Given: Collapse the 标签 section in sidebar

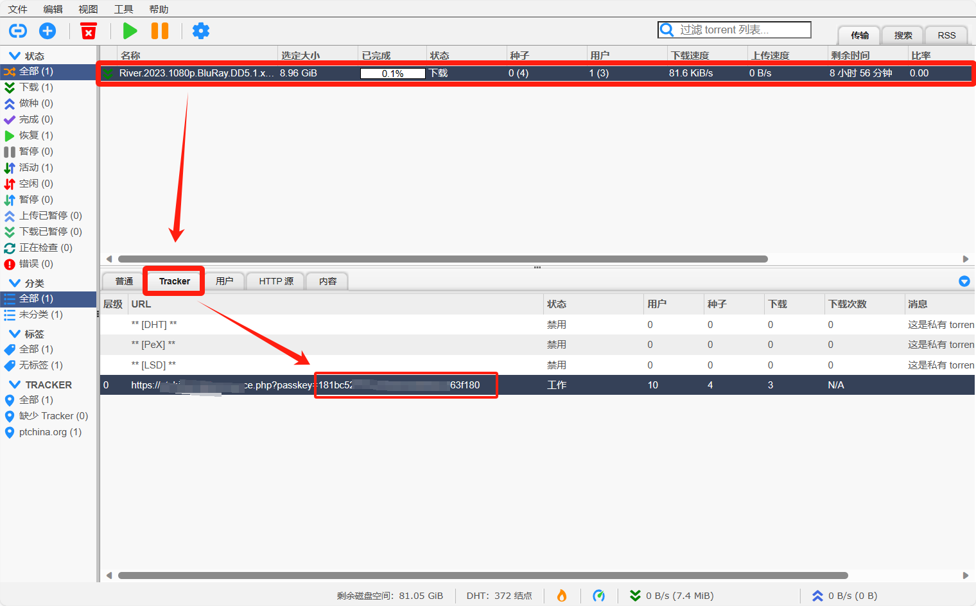Looking at the screenshot, I should [x=14, y=334].
